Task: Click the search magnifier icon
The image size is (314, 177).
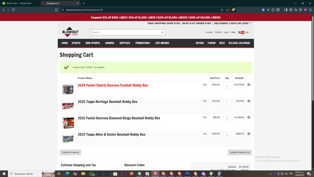Action: tap(162, 32)
